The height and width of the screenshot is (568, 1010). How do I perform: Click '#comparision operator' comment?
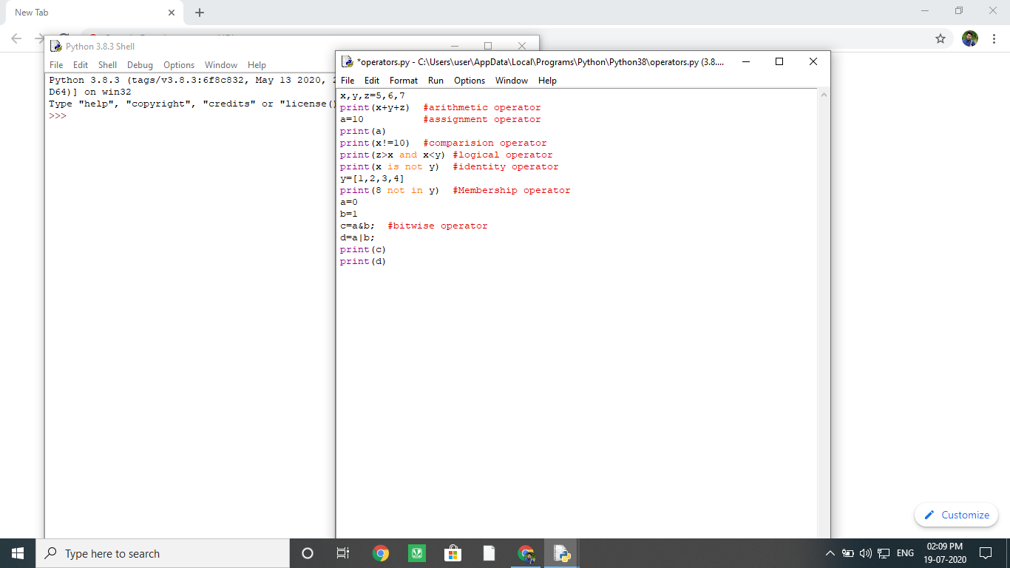pos(485,143)
